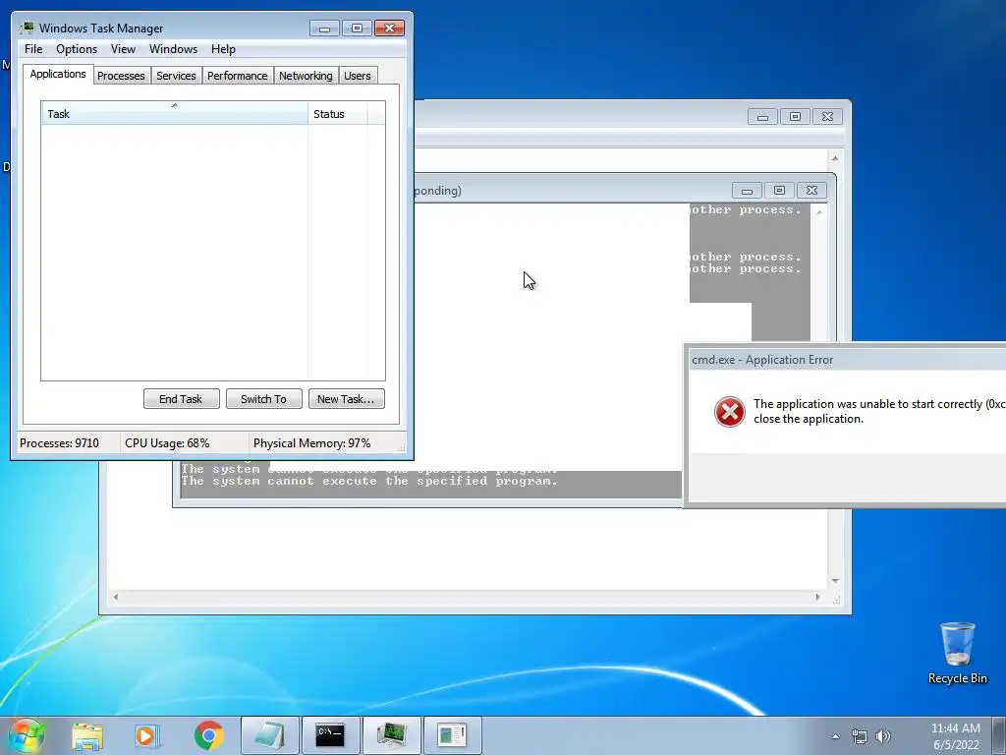Viewport: 1006px width, 755px height.
Task: Click the cmd.exe - Application Error title
Action: coord(762,360)
